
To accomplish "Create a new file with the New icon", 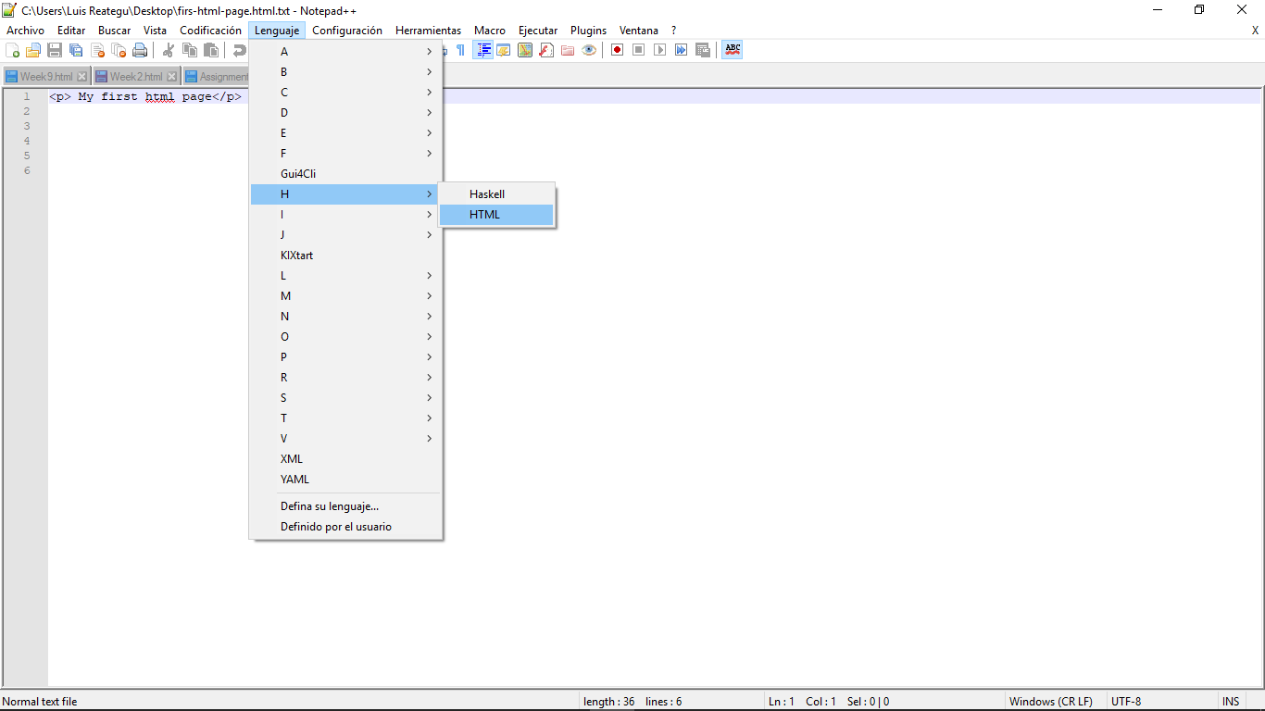I will (13, 50).
